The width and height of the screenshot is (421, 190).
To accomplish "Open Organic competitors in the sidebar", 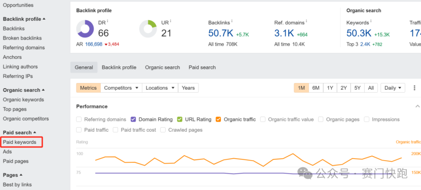I will tap(26, 119).
